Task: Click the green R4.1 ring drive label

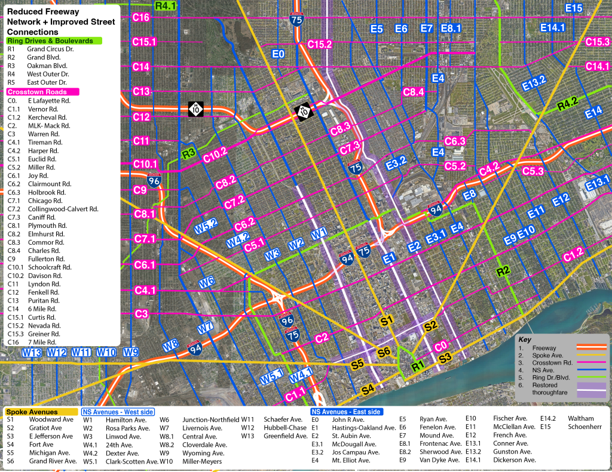Action: 165,6
